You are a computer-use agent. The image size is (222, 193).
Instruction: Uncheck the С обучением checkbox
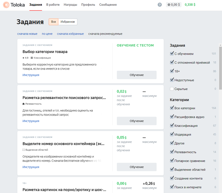point(172,53)
